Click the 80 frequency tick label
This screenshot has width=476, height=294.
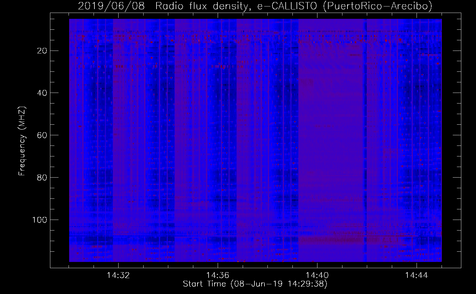(x=42, y=178)
